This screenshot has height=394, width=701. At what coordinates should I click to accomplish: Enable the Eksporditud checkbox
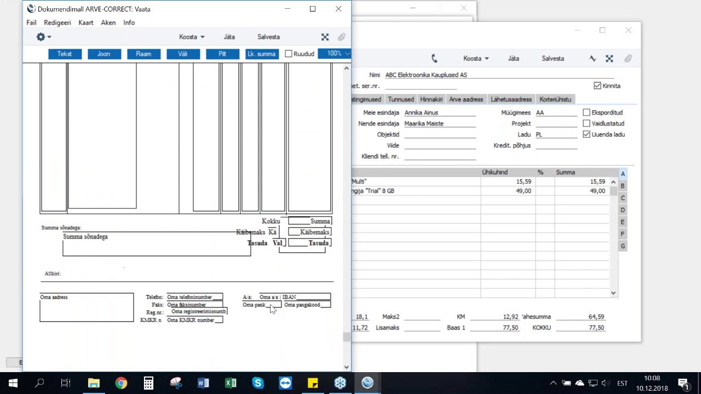(x=587, y=112)
